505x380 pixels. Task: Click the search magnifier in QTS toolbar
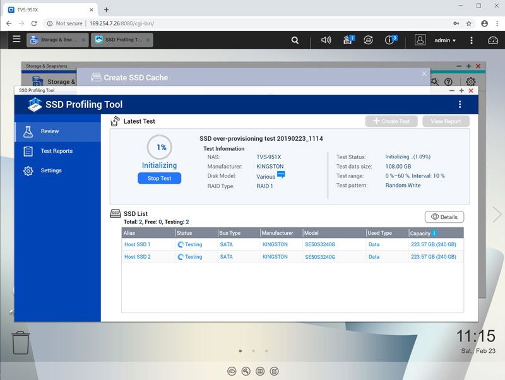click(x=295, y=40)
